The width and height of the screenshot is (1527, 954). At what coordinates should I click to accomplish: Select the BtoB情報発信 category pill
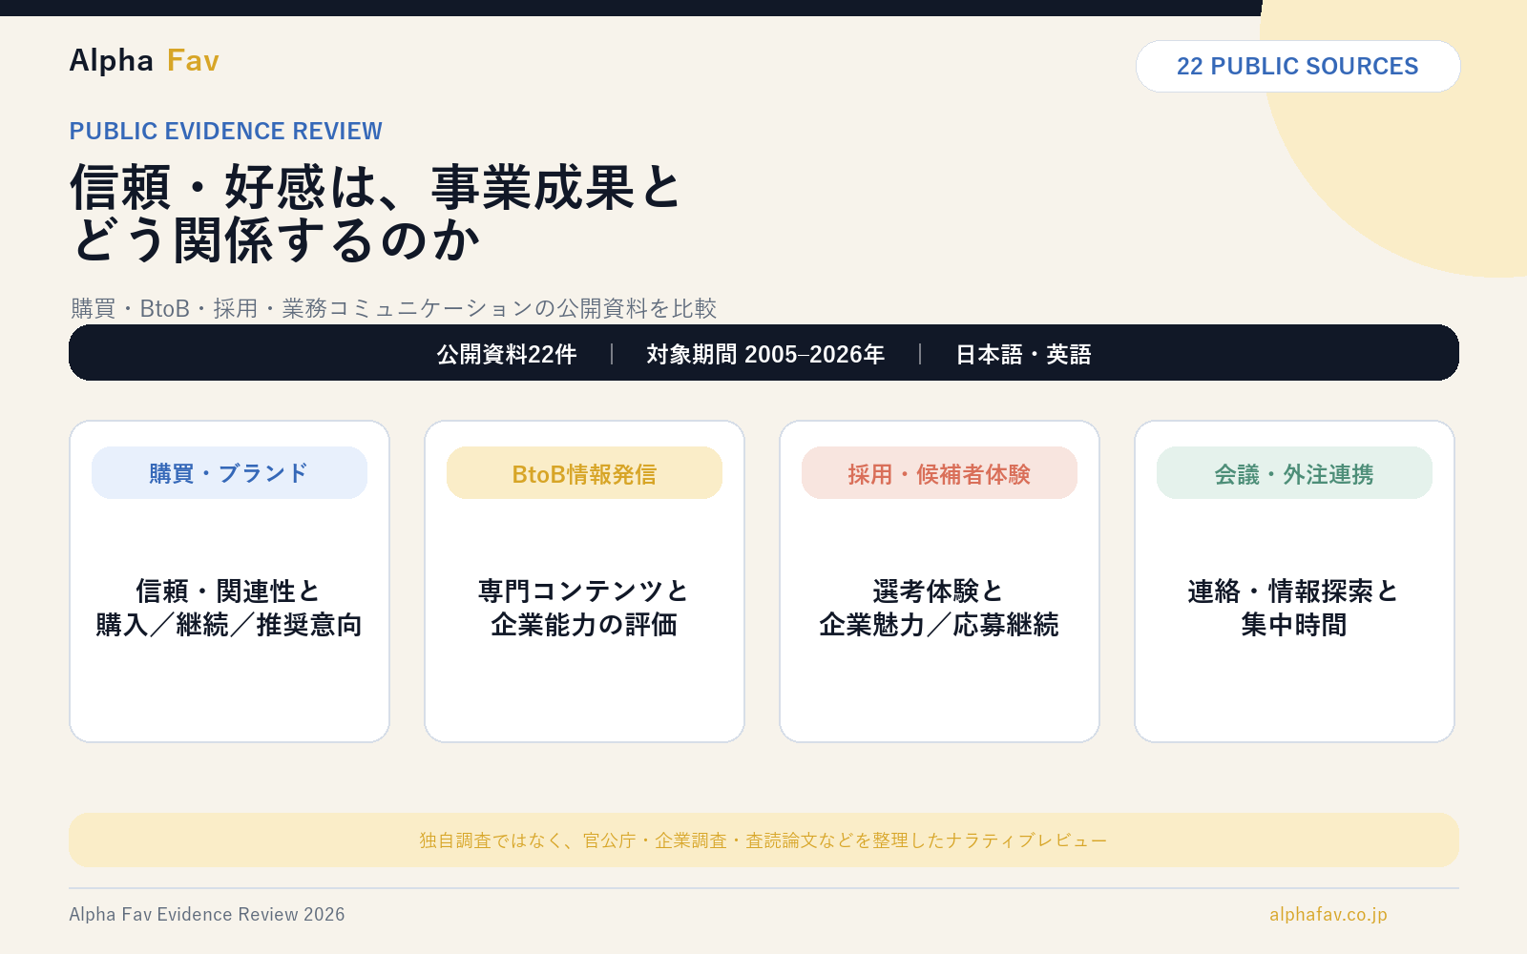pyautogui.click(x=584, y=473)
